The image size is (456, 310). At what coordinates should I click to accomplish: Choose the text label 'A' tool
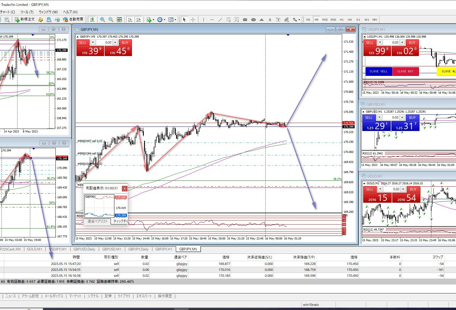coord(270,20)
